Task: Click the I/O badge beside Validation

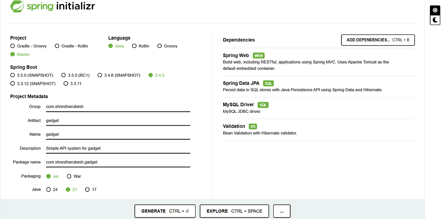Action: coord(253,126)
